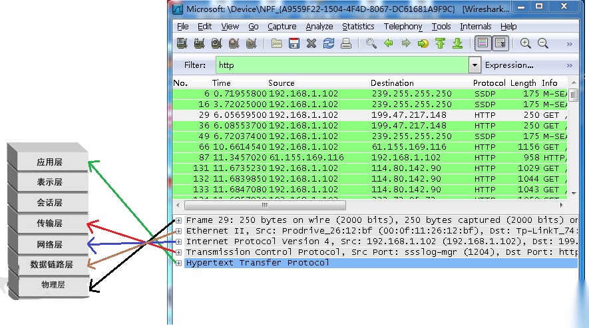Save the capture file icon
589x328 pixels.
click(294, 44)
